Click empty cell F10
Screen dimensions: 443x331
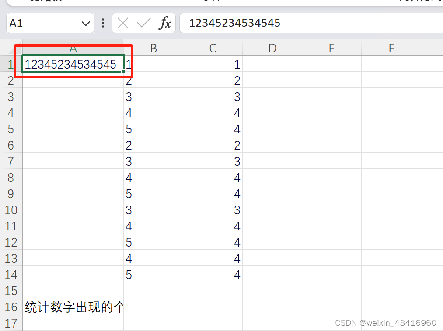click(391, 210)
